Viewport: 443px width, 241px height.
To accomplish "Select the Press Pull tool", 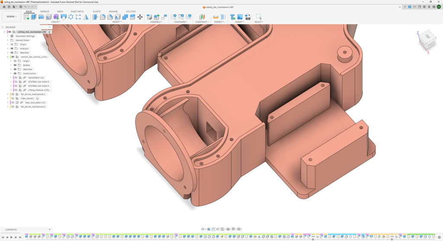I will [x=95, y=17].
